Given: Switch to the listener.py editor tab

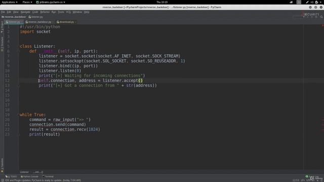Looking at the screenshot, I should (x=14, y=22).
